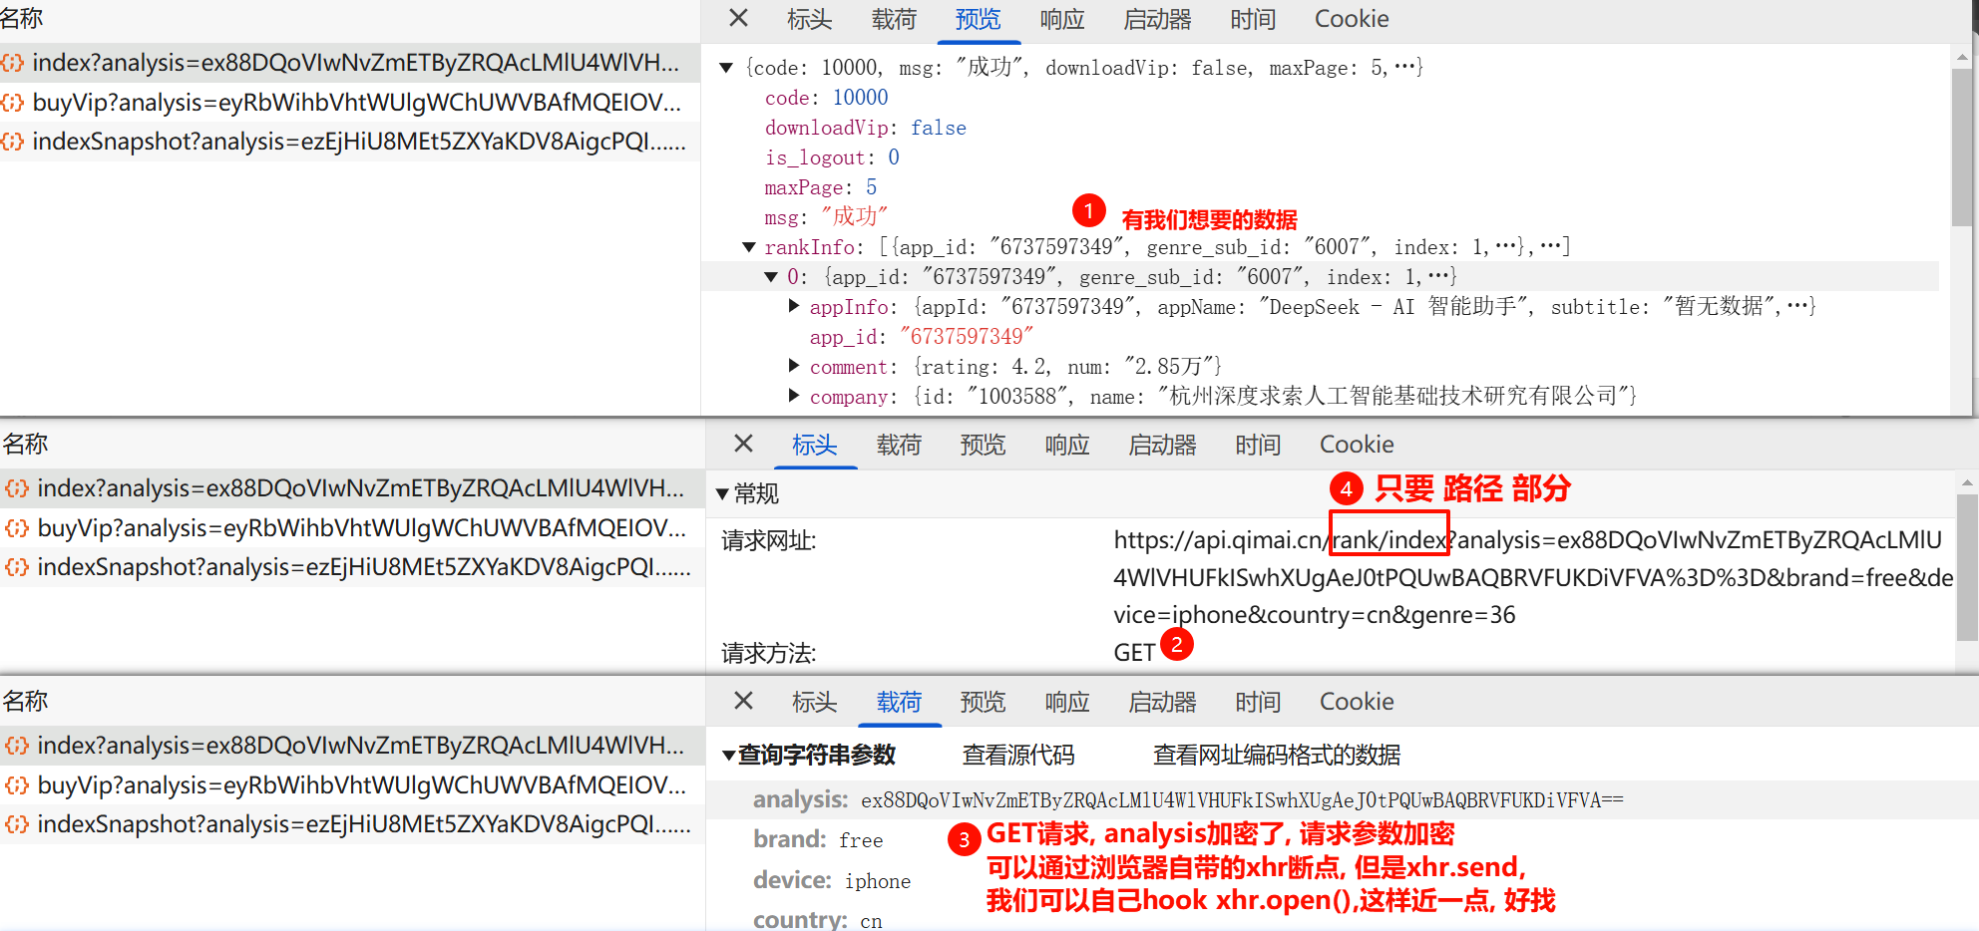Collapse the 查询字符串参数 section
The width and height of the screenshot is (1979, 931).
point(729,756)
